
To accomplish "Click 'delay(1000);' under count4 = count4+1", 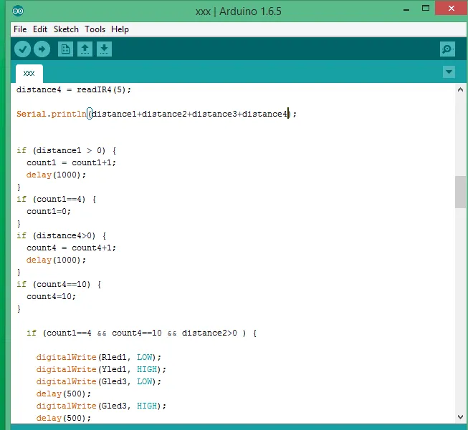I will click(x=56, y=260).
